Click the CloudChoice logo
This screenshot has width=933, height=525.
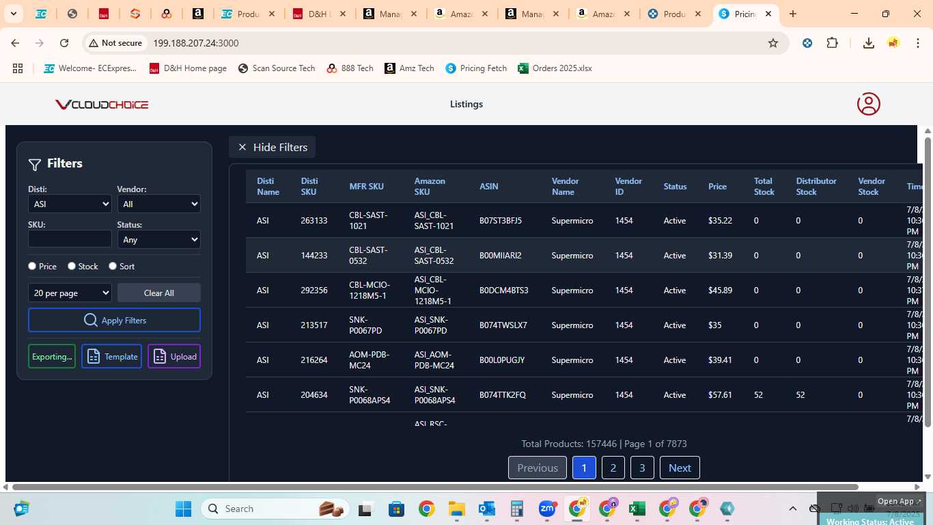pyautogui.click(x=102, y=105)
